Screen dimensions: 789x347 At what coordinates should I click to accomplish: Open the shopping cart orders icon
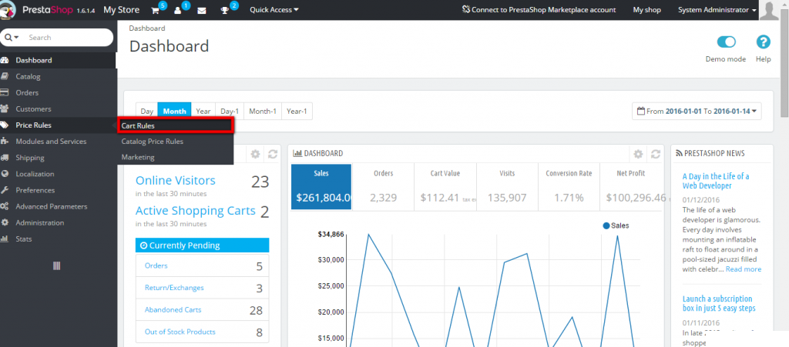156,10
